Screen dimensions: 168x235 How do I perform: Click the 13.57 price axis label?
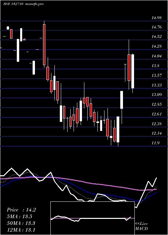click(x=157, y=76)
